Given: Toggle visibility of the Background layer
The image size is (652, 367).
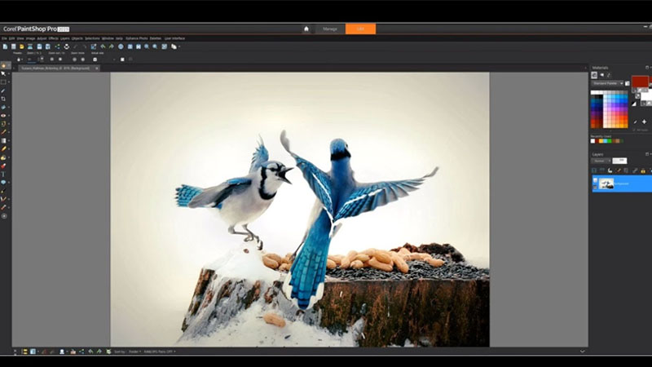Looking at the screenshot, I should 595,180.
